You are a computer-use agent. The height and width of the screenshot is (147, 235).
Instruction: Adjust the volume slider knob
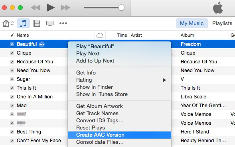121,8
